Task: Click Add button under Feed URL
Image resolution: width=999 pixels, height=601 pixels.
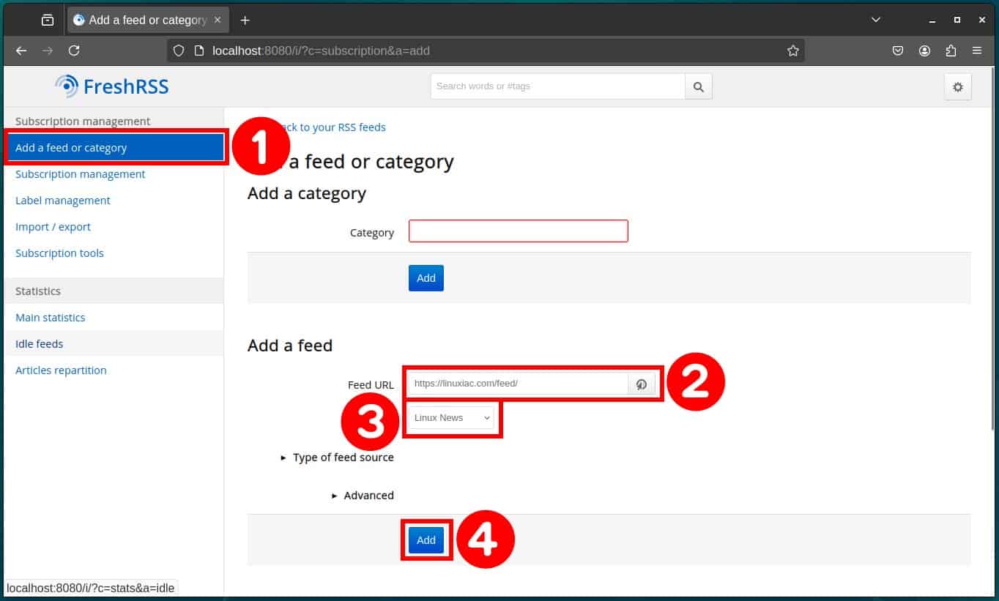Action: pos(426,540)
